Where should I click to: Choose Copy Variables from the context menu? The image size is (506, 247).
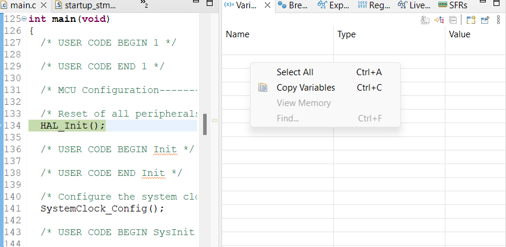click(305, 88)
